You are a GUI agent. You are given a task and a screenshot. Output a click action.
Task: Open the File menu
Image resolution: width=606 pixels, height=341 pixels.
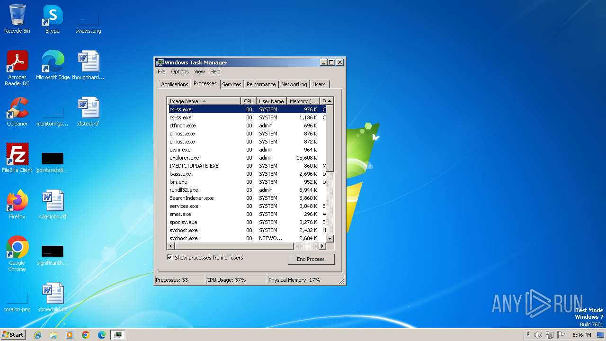[161, 72]
